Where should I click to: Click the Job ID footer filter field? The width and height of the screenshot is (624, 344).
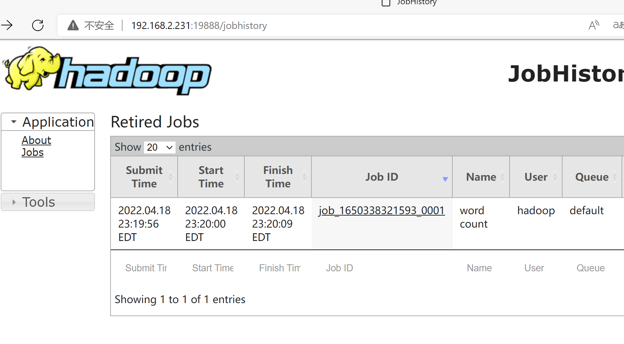pos(381,268)
